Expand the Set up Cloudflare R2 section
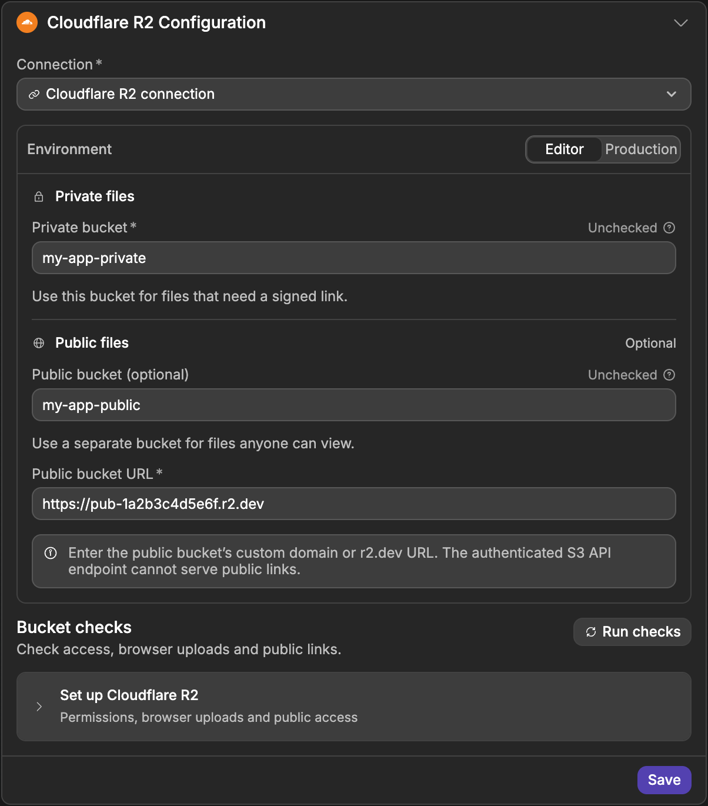 (353, 707)
